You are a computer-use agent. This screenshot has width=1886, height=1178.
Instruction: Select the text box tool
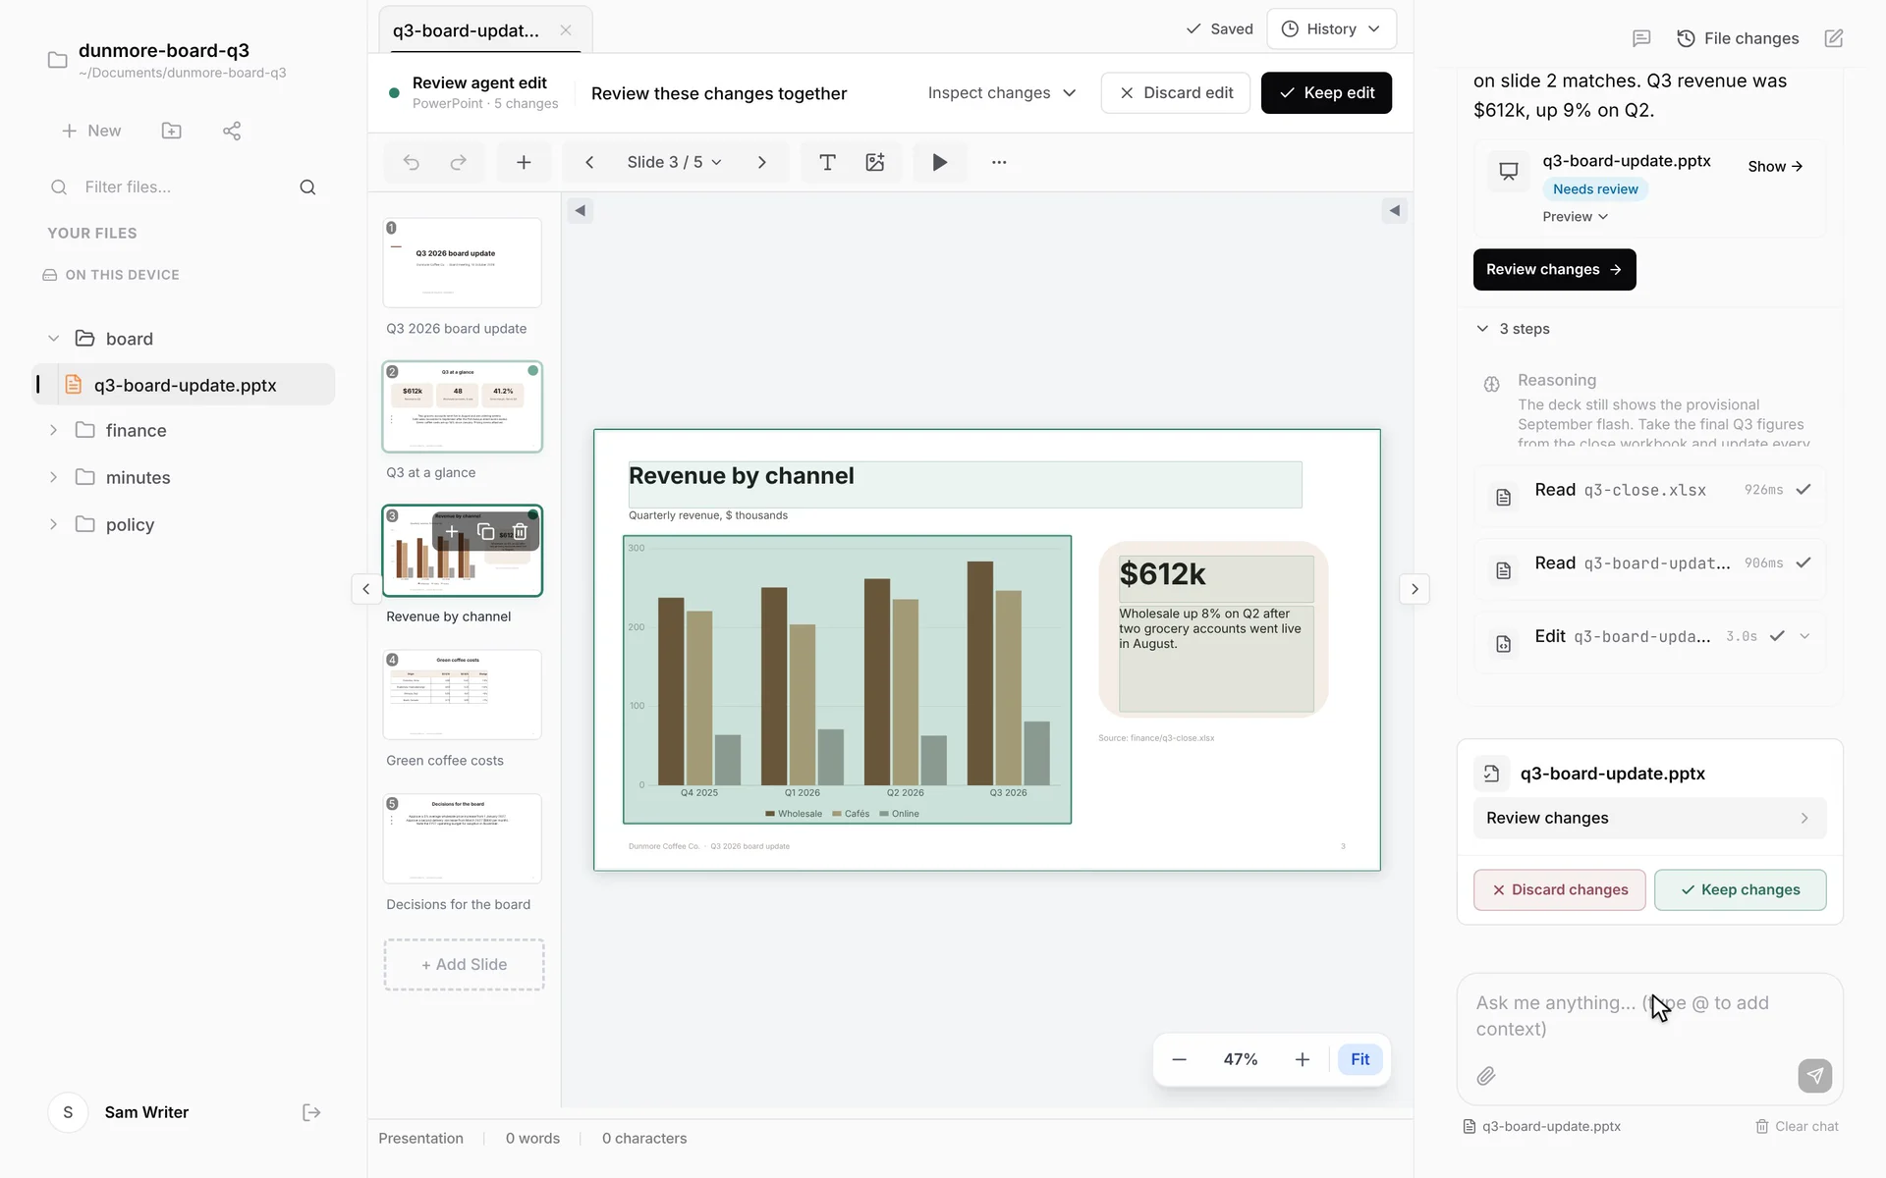coord(827,163)
